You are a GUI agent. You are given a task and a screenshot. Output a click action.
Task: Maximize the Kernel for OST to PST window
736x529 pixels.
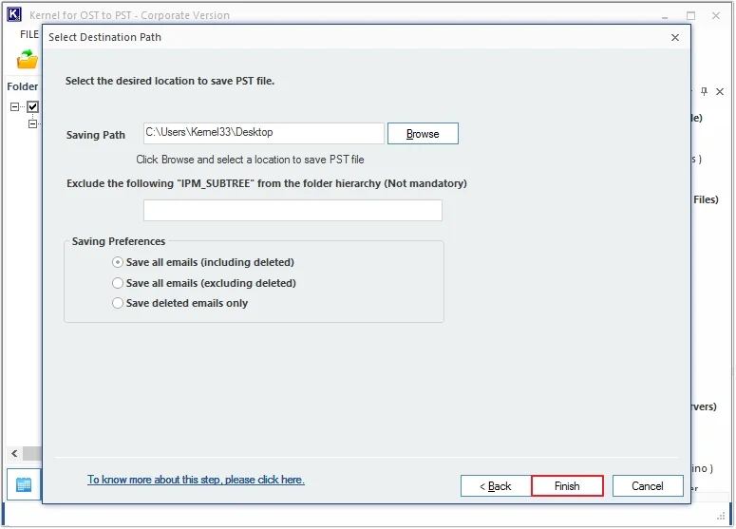[x=690, y=15]
